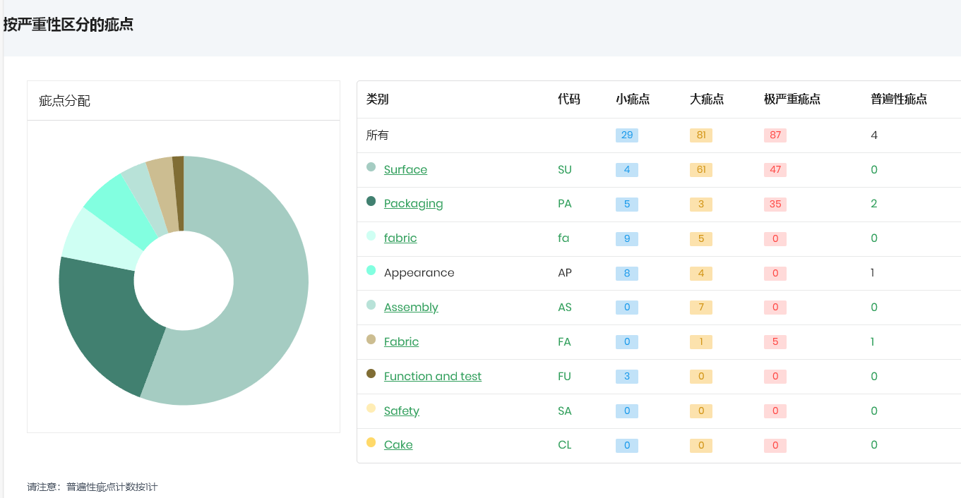
Task: Click the Appearance category name
Action: click(419, 273)
